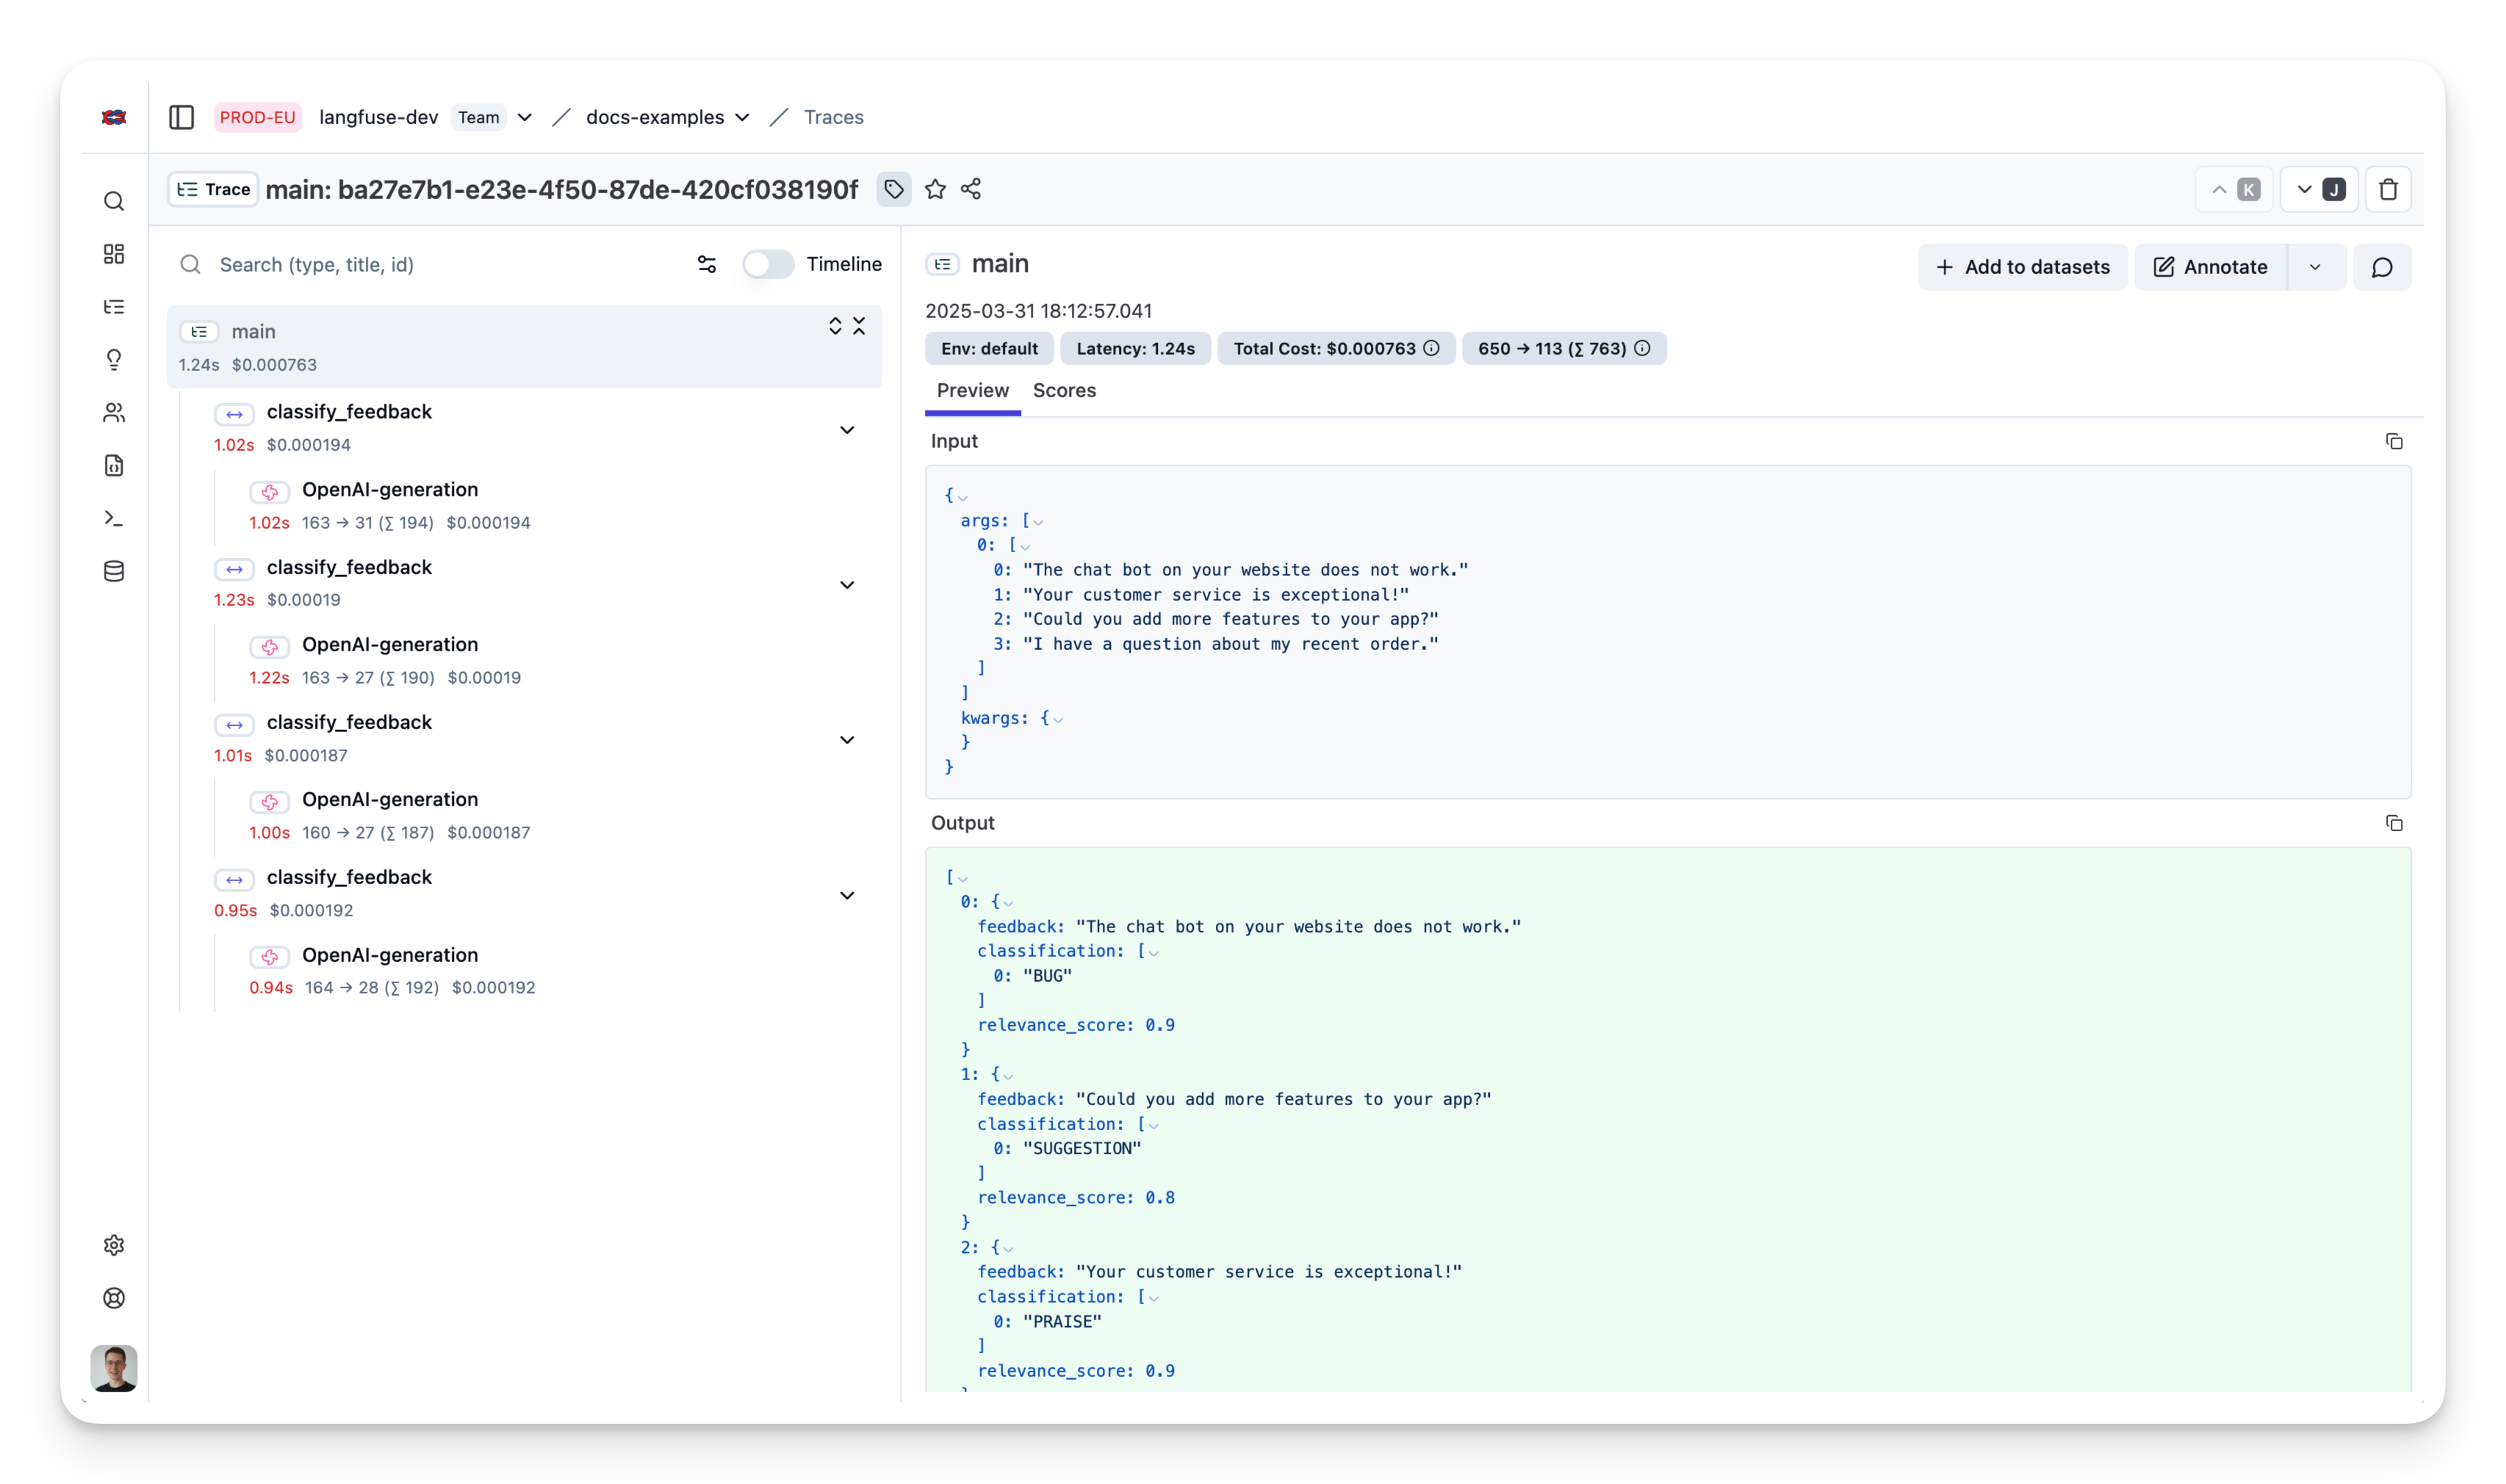This screenshot has width=2506, height=1484.
Task: Star this trace as a bookmark
Action: tap(935, 189)
